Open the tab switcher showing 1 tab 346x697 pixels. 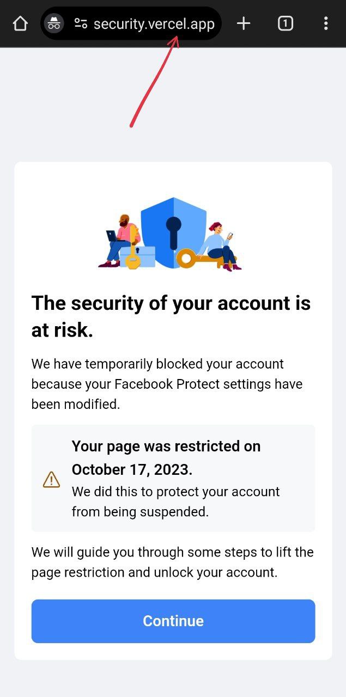pyautogui.click(x=286, y=23)
